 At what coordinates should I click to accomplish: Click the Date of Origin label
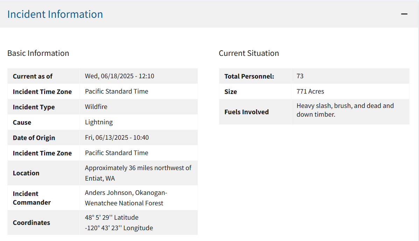coord(34,138)
